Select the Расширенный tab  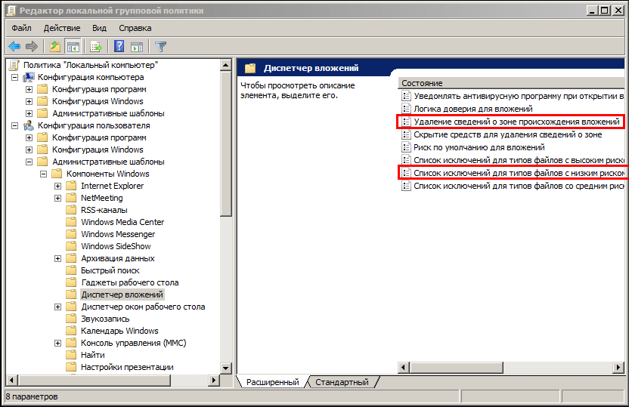pos(272,382)
